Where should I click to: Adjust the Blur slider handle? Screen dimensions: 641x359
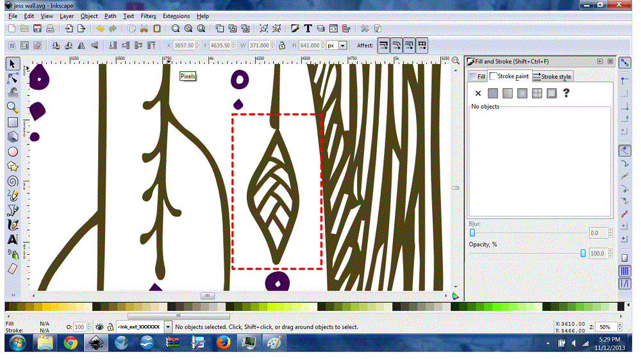[x=472, y=233]
